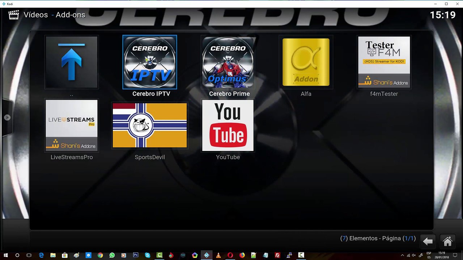
Task: Open the Wi-Fi network tray icon
Action: click(408, 255)
